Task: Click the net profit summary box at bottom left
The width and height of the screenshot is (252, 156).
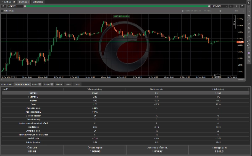Action: [x=32, y=150]
